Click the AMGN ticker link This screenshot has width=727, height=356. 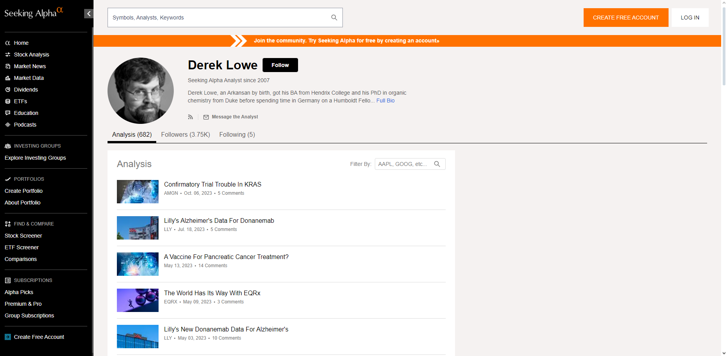point(171,193)
